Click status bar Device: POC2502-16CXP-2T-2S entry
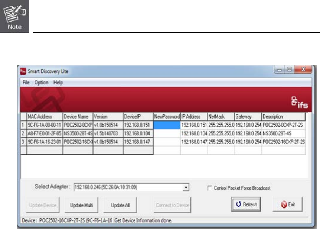 click(x=67, y=220)
